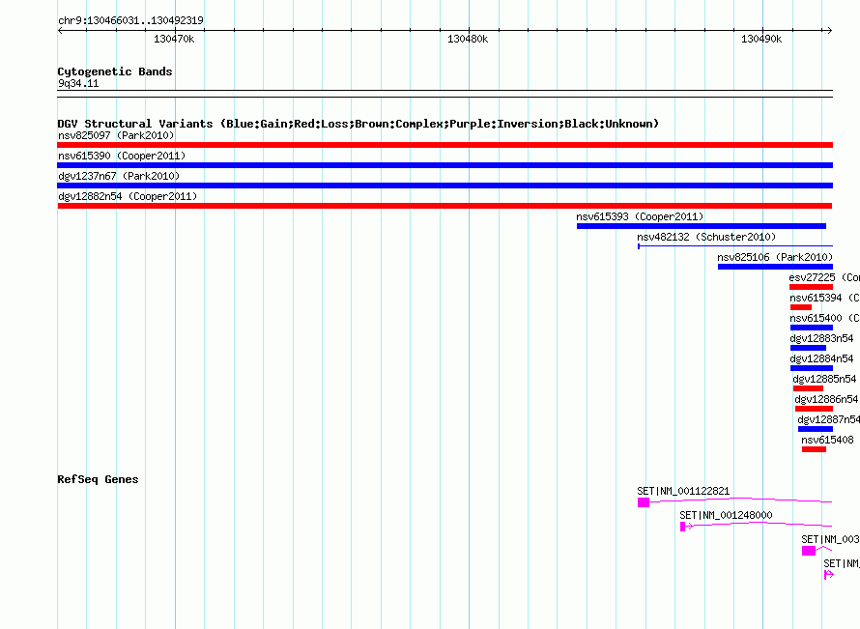Click the dgv12887n54 blue variant bar
The image size is (860, 629).
[x=815, y=429]
